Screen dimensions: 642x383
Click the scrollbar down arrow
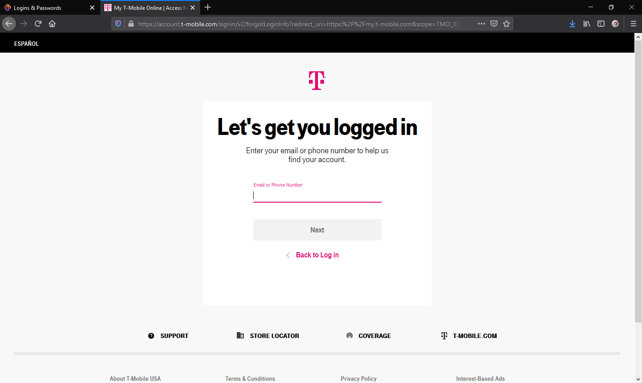point(638,379)
